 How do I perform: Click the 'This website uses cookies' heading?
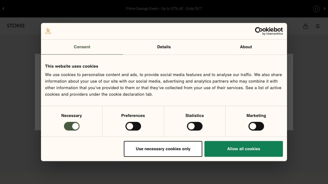click(72, 66)
